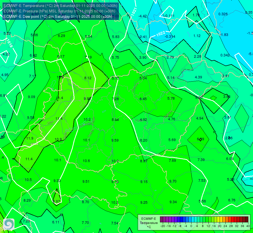Click the 9.34 temperature value
The image size is (253, 233).
point(173,202)
